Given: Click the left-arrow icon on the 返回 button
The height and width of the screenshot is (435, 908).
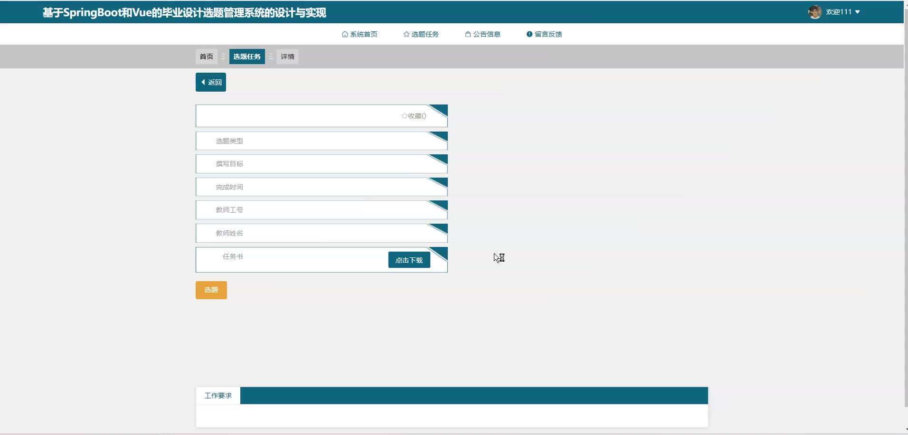Looking at the screenshot, I should pyautogui.click(x=203, y=82).
